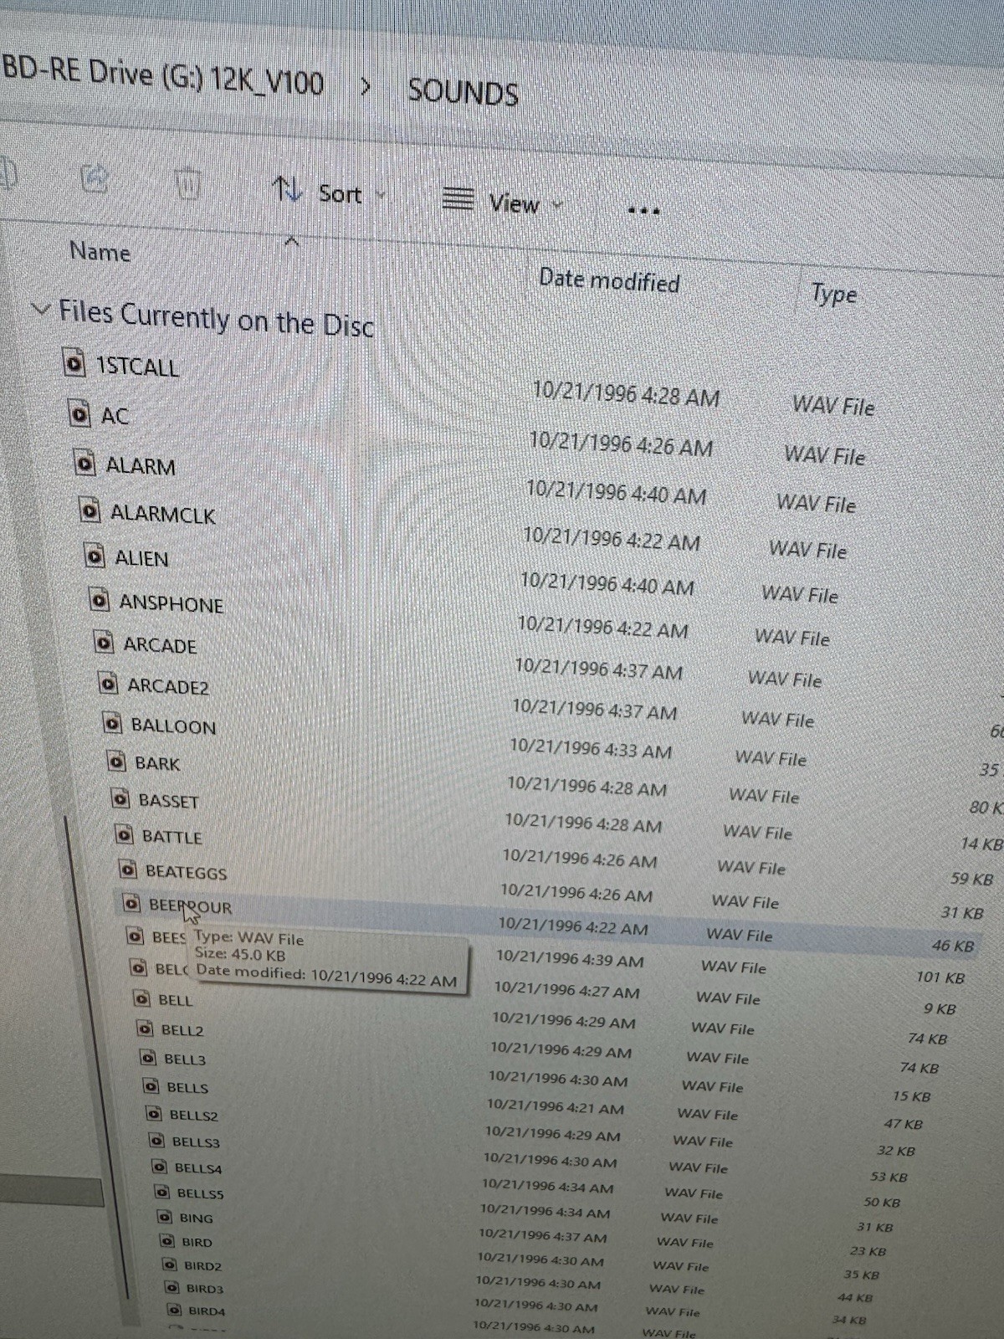
Task: Select the BEERPOUR file icon
Action: click(x=131, y=903)
